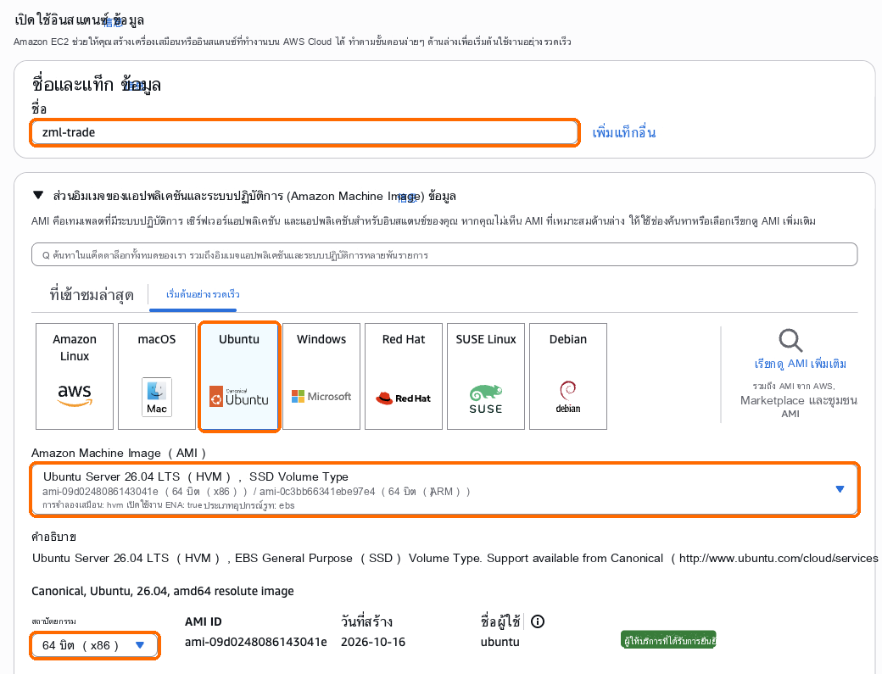This screenshot has height=674, width=882.
Task: Pick the Windows Microsoft AMI tile
Action: tap(321, 376)
